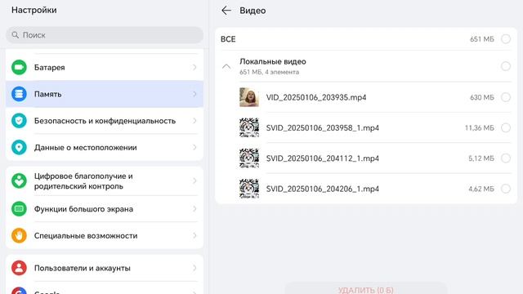
Task: Open Батарея using its chevron
Action: [x=194, y=67]
